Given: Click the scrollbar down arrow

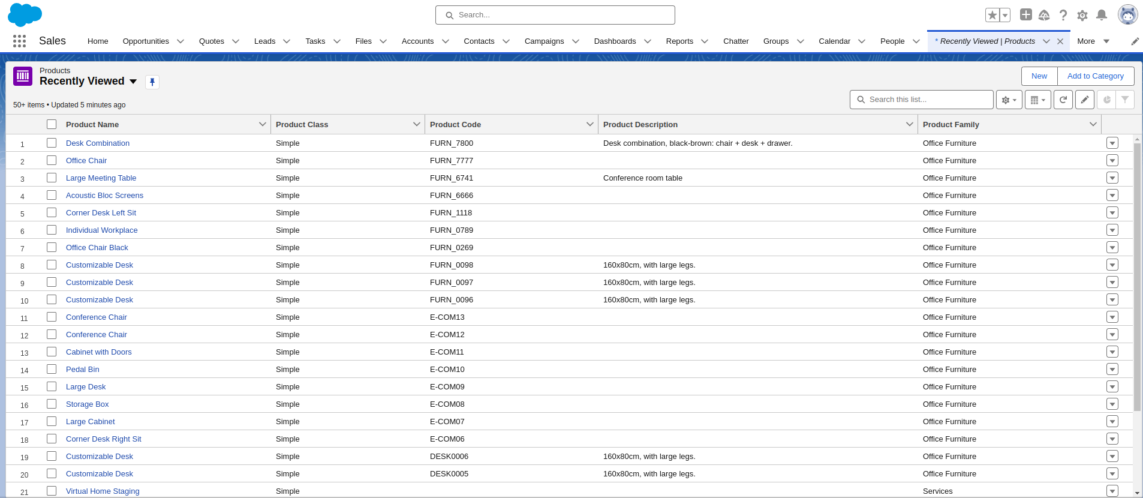Looking at the screenshot, I should (1138, 493).
